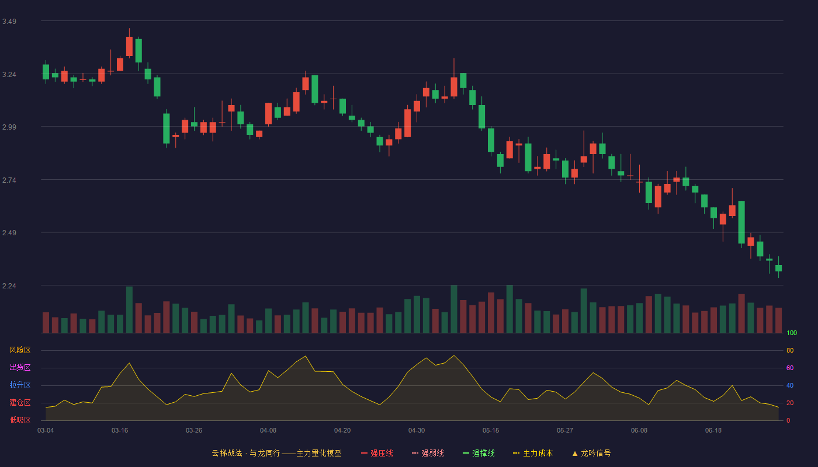This screenshot has width=818, height=467.
Task: Click the 云梯战法 · 与龙同行 model legend title
Action: click(x=276, y=453)
